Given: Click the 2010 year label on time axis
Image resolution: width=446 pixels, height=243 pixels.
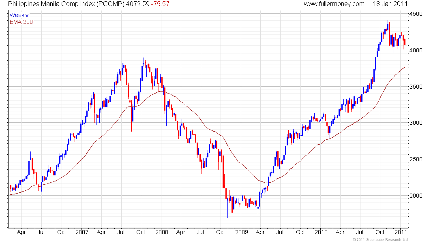Looking at the screenshot, I should coord(321,232).
